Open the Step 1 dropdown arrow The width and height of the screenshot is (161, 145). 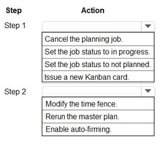148,26
